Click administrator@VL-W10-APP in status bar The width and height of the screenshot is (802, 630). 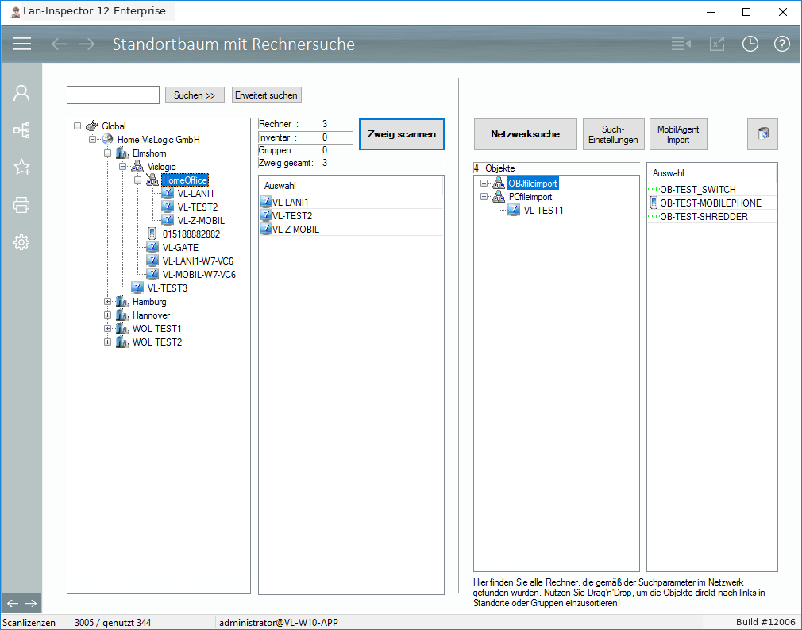point(279,622)
